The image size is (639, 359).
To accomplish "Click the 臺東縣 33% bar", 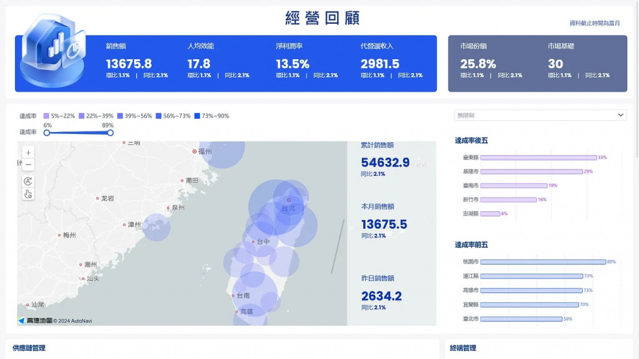I will 539,158.
